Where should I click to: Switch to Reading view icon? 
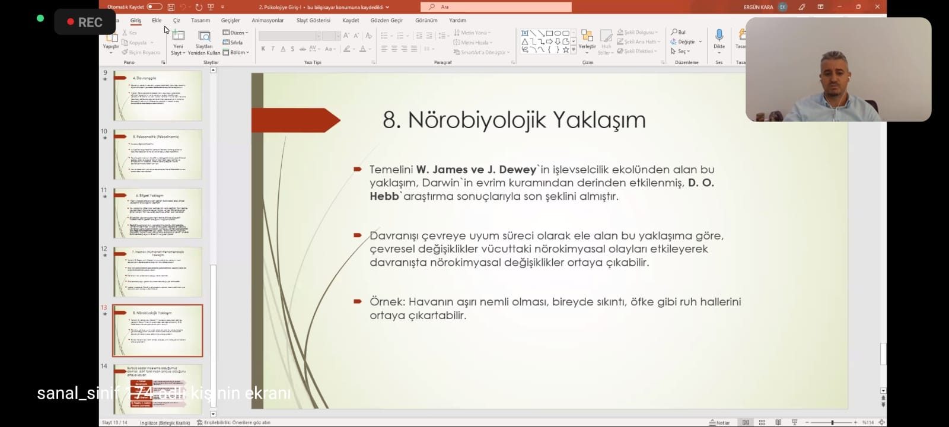click(x=778, y=422)
